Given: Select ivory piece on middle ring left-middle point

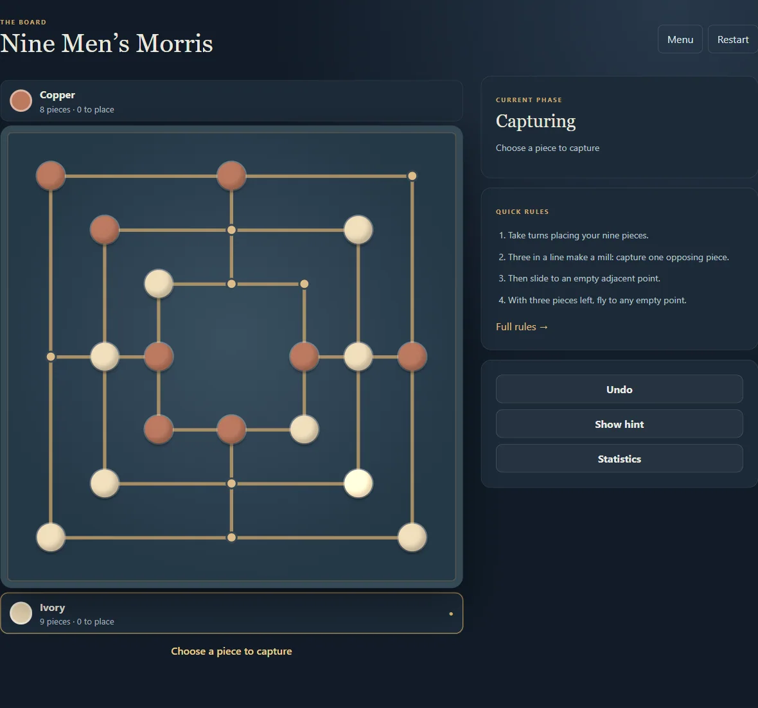Looking at the screenshot, I should click(x=105, y=357).
